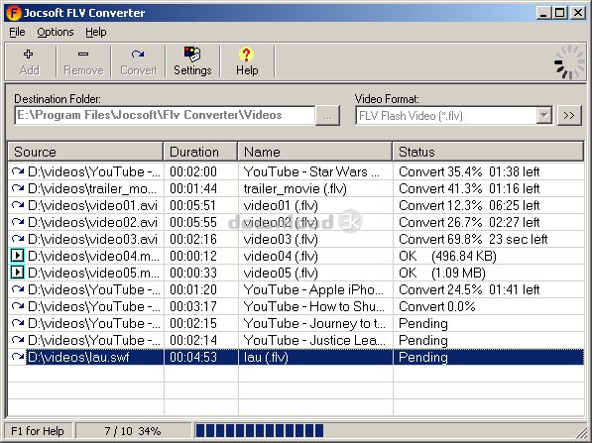
Task: Click the overall conversion progress bar
Action: point(388,430)
